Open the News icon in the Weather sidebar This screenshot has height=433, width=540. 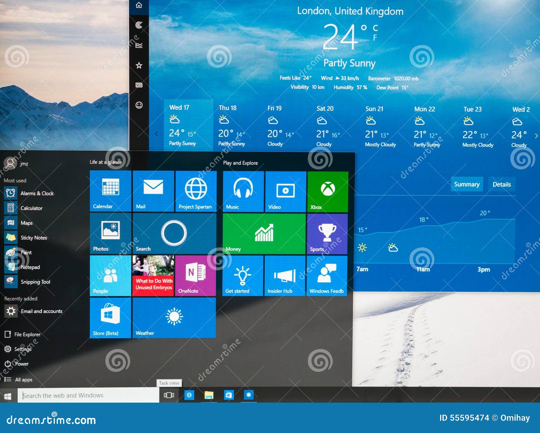[x=139, y=85]
